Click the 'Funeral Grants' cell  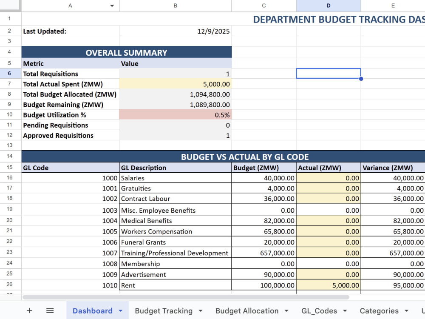176,242
